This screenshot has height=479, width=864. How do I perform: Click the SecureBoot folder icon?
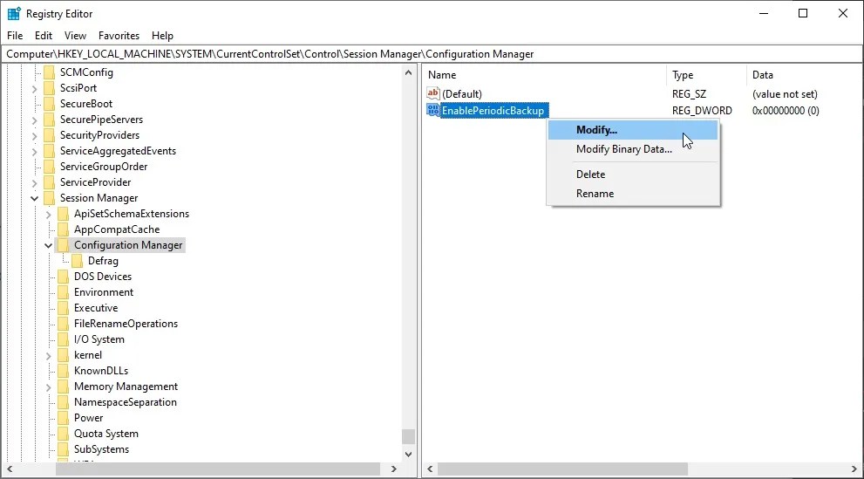tap(49, 104)
